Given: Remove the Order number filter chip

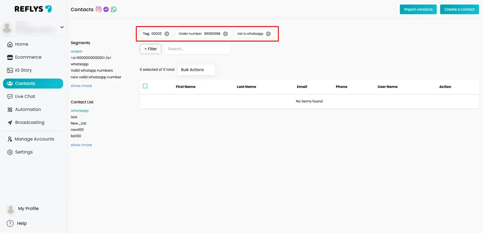Looking at the screenshot, I should (225, 34).
